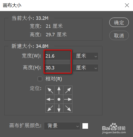The image size is (133, 137).
Task: Set anchor to bottom-left arrow
Action: click(50, 108)
